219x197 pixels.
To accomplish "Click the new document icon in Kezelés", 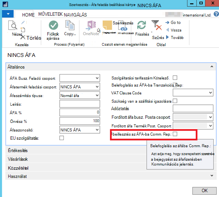I will point(23,30).
